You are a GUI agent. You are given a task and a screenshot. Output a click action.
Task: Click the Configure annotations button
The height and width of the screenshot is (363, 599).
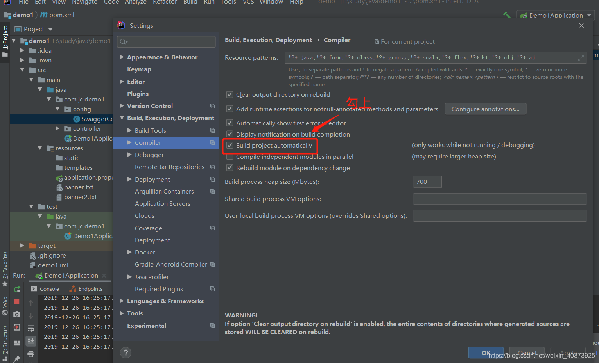point(485,109)
